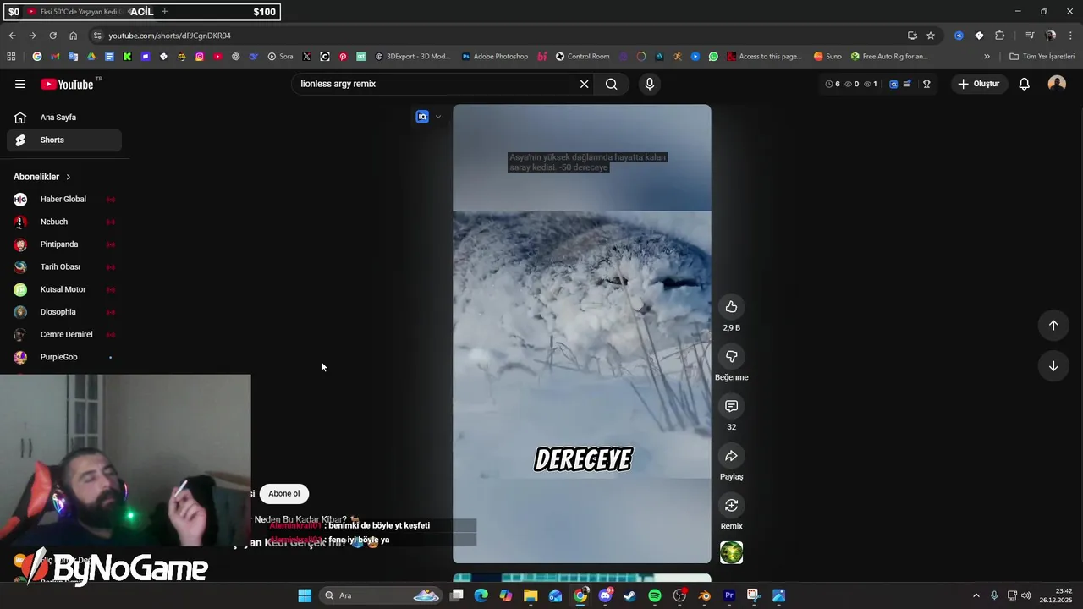
Task: Open the 3DExport bookmark
Action: pos(413,57)
